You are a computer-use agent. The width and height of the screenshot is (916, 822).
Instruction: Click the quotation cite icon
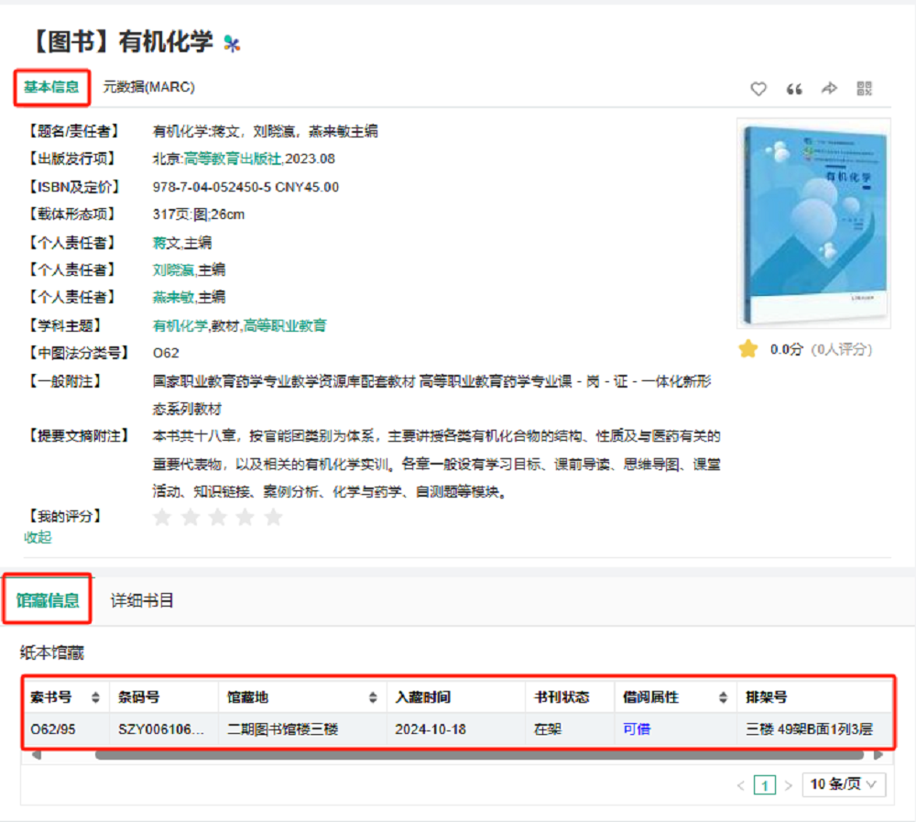click(x=794, y=89)
